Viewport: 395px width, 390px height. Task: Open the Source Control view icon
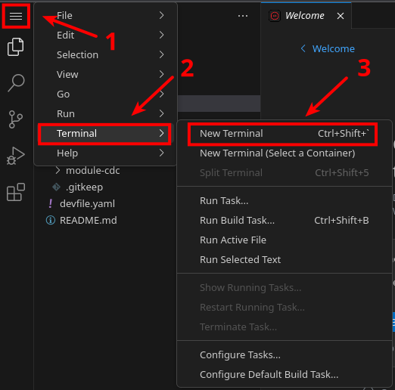tap(16, 119)
